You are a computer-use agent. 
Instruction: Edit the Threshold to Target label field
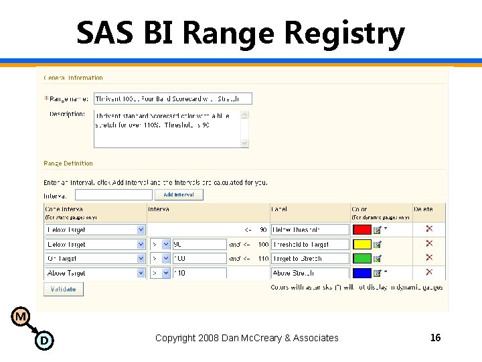point(310,245)
